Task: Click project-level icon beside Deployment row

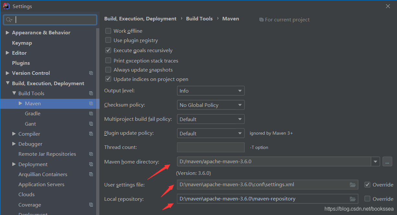Action: click(x=91, y=164)
